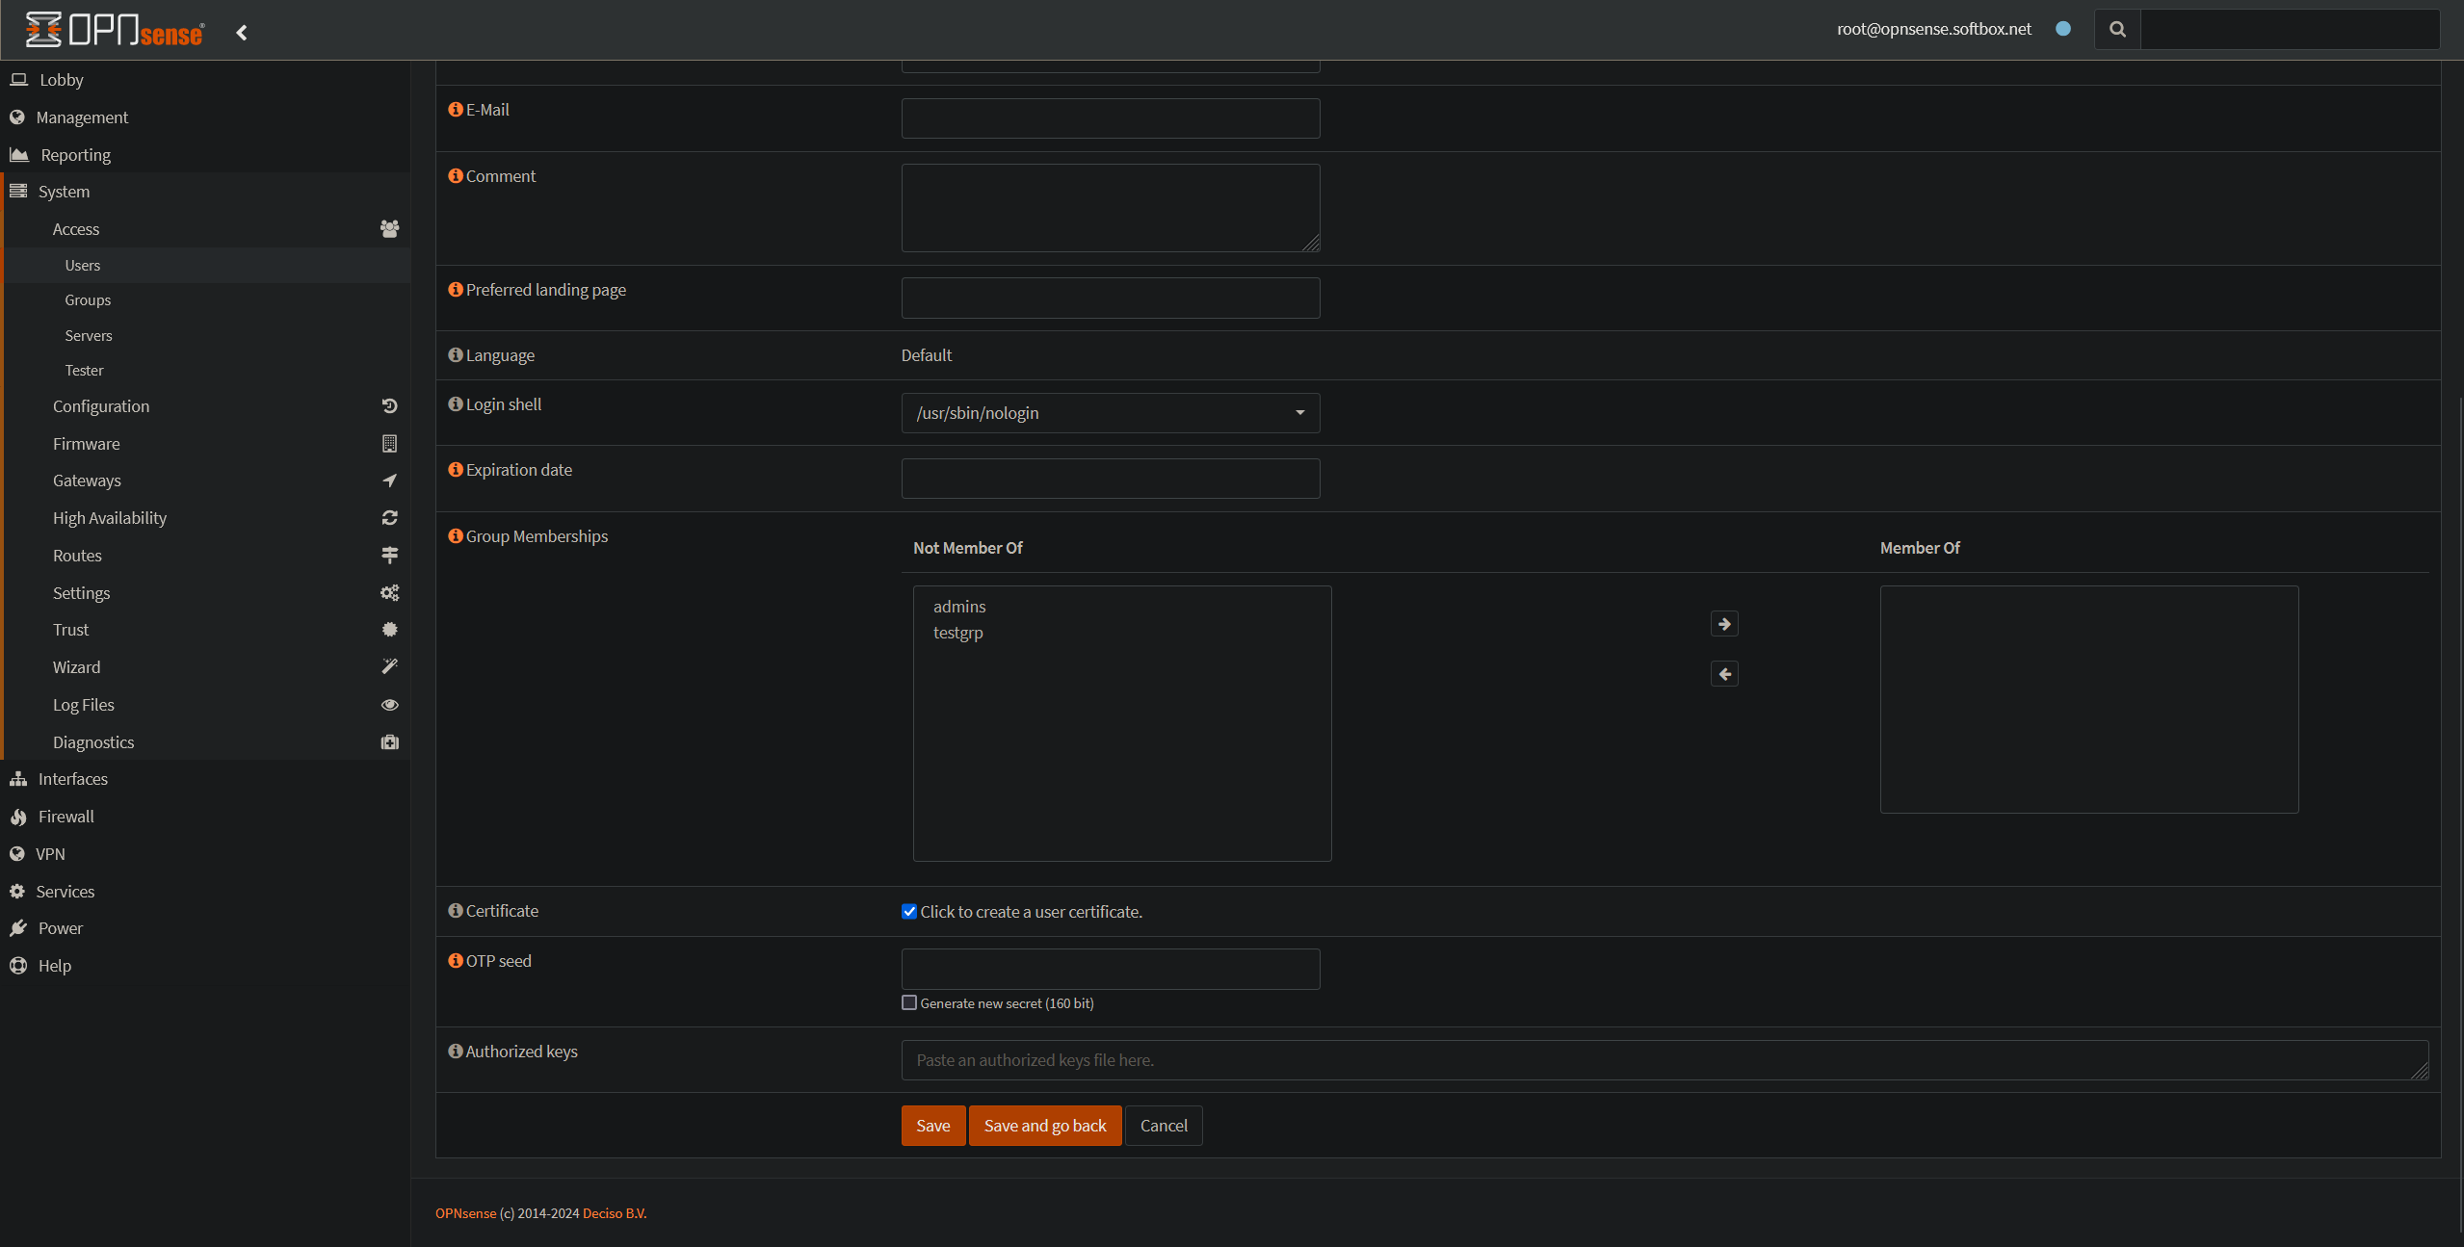The height and width of the screenshot is (1247, 2464).
Task: Click the left arrow to remove group membership
Action: (x=1724, y=674)
